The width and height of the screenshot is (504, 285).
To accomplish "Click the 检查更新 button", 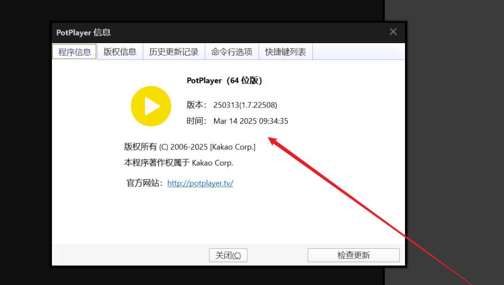I will click(x=354, y=255).
